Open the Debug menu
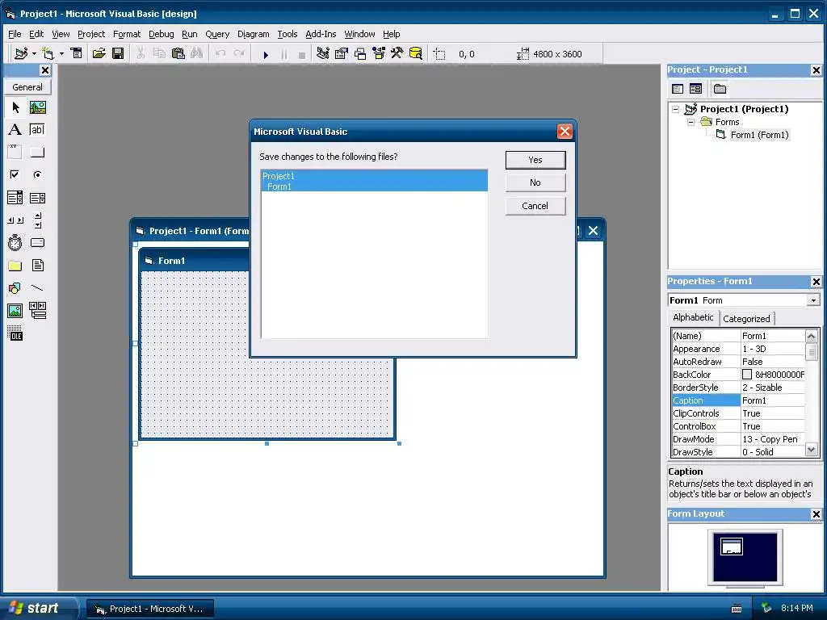 point(161,34)
